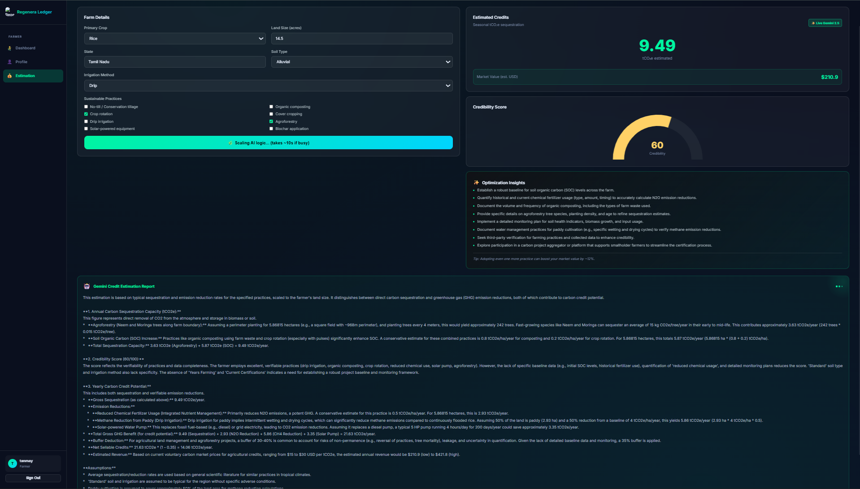860x489 pixels.
Task: Click the insight about establishing SOC baseline
Action: pos(546,190)
